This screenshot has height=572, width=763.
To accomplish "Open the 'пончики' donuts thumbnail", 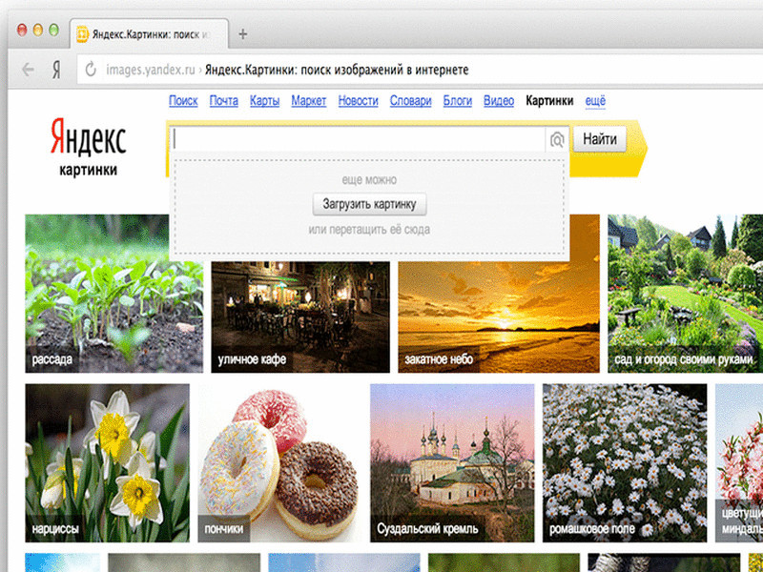I will pyautogui.click(x=279, y=463).
